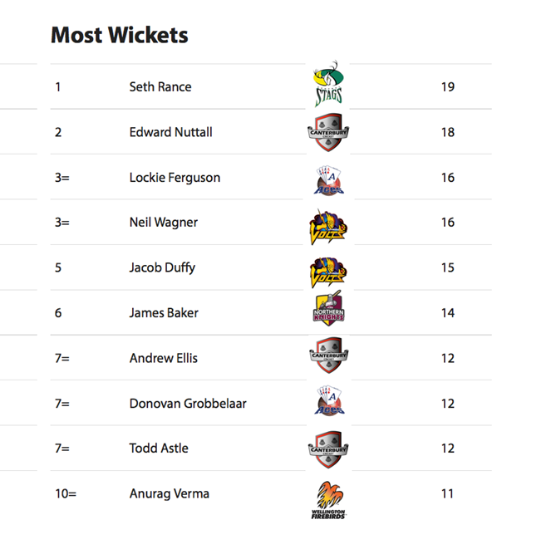The image size is (551, 554).
Task: Click the Canterbury logo next to Edward Nuttall
Action: [328, 133]
